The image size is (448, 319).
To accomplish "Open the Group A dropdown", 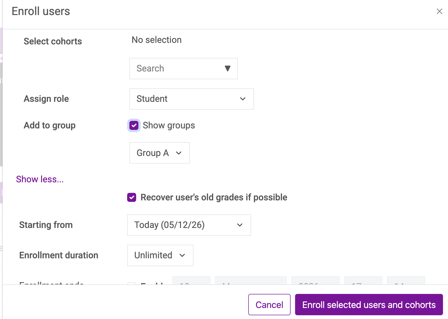I will coord(159,153).
